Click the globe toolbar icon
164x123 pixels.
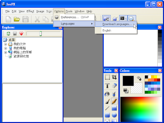click(x=115, y=19)
